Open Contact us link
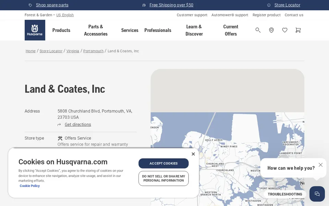The width and height of the screenshot is (329, 206). 294,15
